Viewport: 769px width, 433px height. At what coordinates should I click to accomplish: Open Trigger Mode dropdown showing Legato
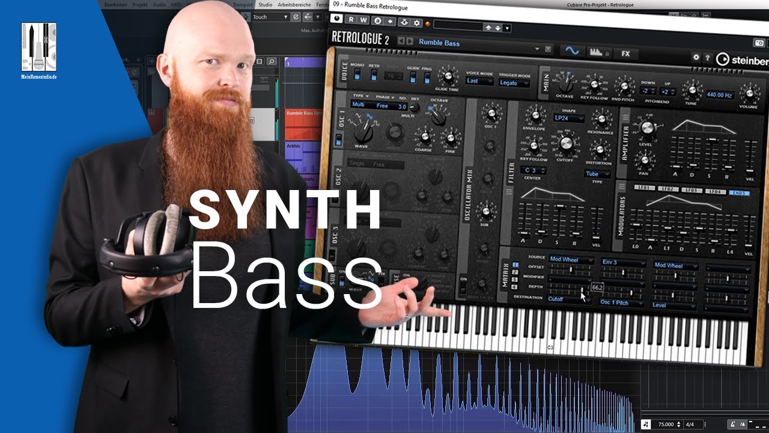pyautogui.click(x=515, y=83)
